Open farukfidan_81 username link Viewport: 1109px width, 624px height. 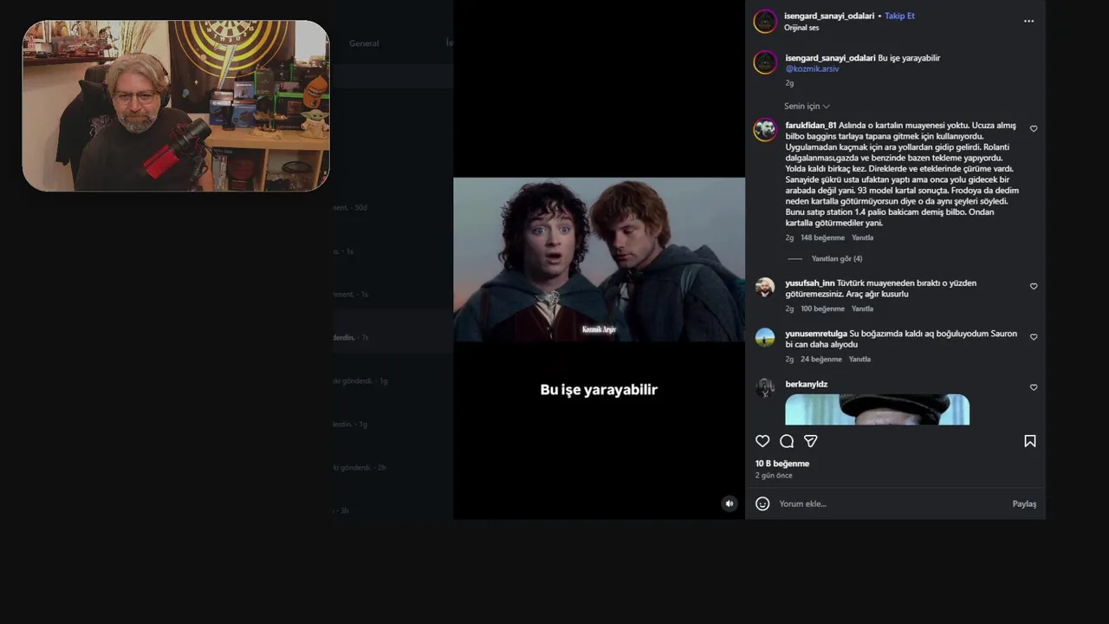point(811,126)
